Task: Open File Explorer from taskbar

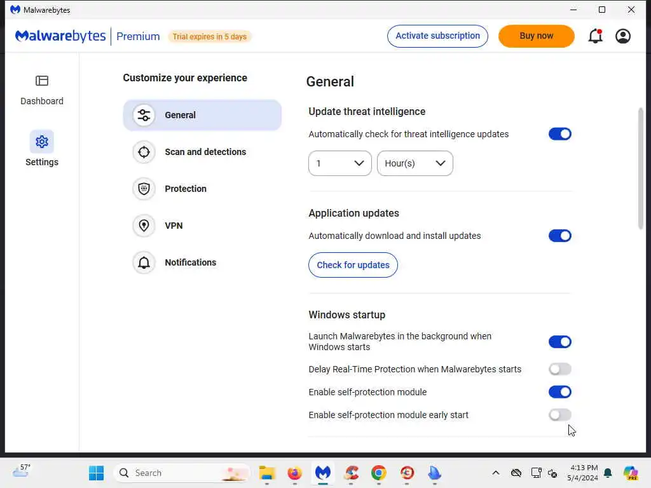Action: coord(267,473)
